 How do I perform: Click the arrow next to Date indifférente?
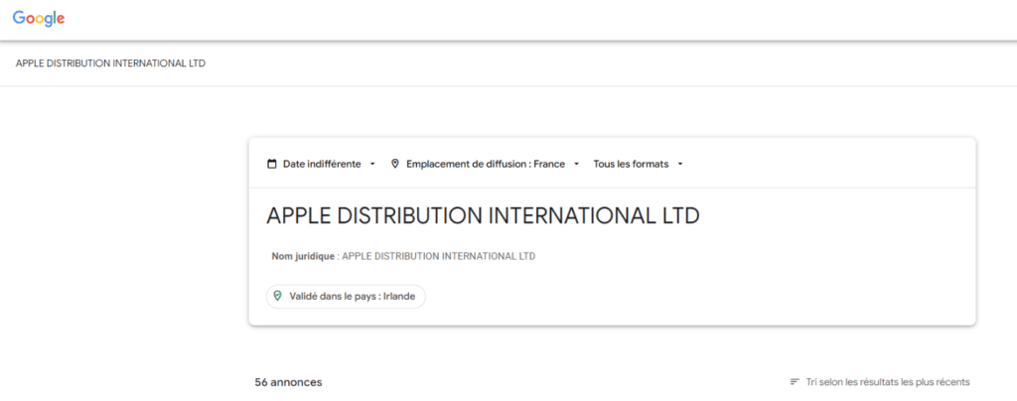coord(372,165)
